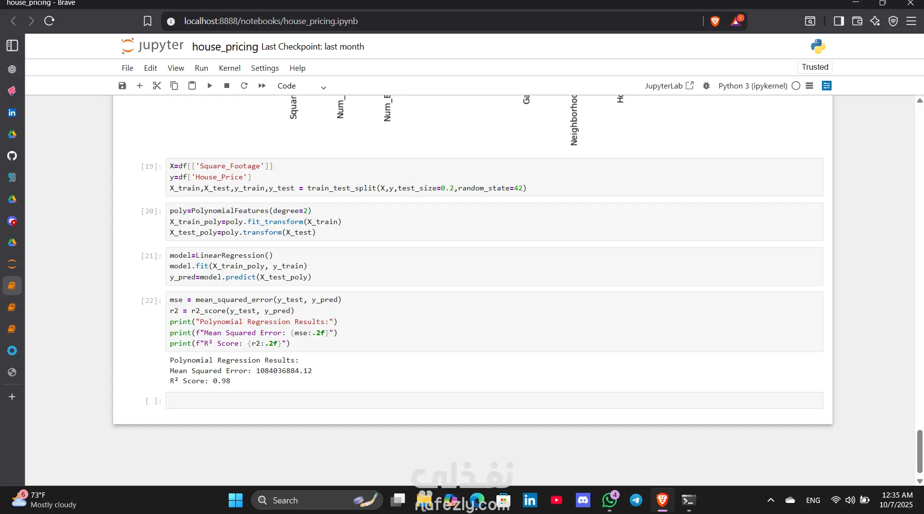924x514 pixels.
Task: Run the selected cell
Action: click(x=209, y=86)
